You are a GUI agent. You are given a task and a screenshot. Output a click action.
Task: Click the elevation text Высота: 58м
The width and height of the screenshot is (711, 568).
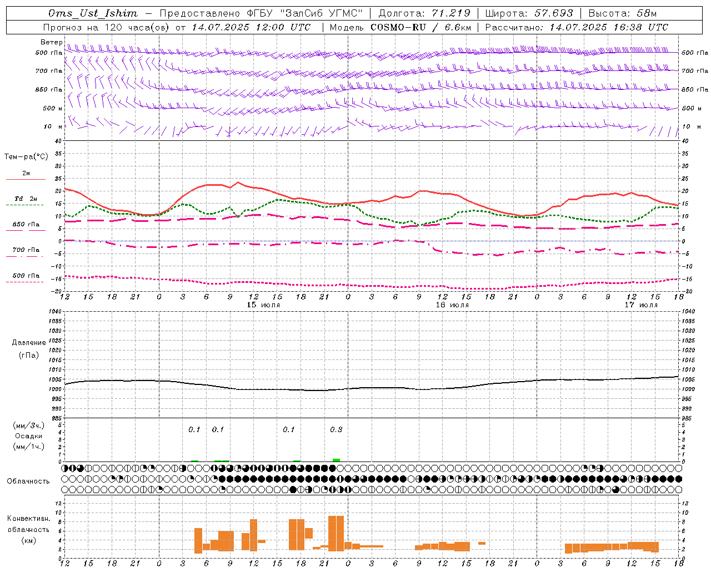coord(622,13)
